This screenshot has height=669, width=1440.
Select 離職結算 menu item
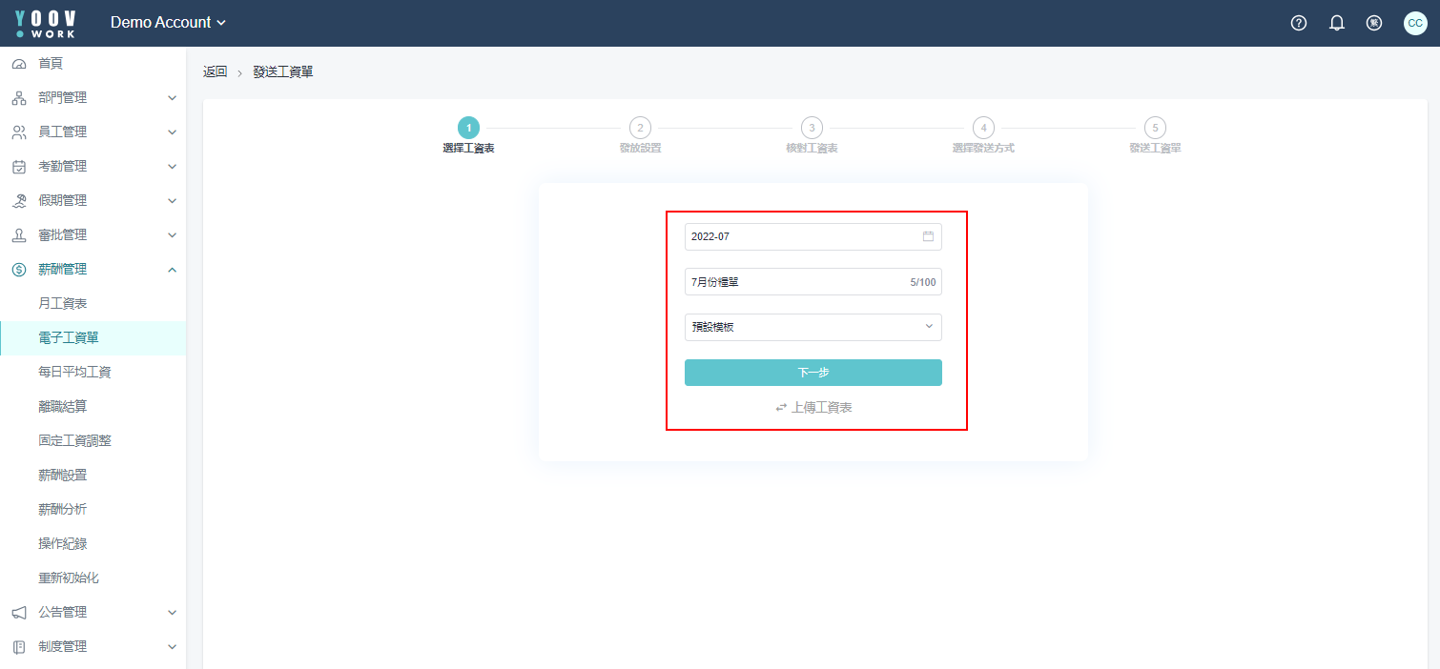point(63,406)
